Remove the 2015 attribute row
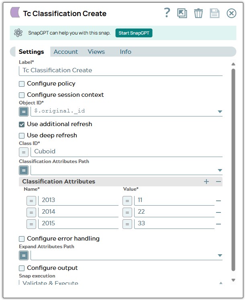 (x=218, y=224)
